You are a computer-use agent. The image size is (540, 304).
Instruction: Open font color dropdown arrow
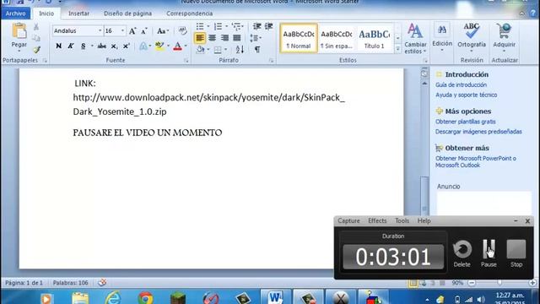click(x=186, y=46)
